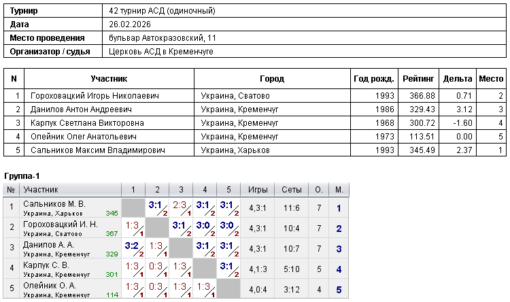Click Данилов's 3:2 score against player 1
The height and width of the screenshot is (302, 510).
point(132,246)
